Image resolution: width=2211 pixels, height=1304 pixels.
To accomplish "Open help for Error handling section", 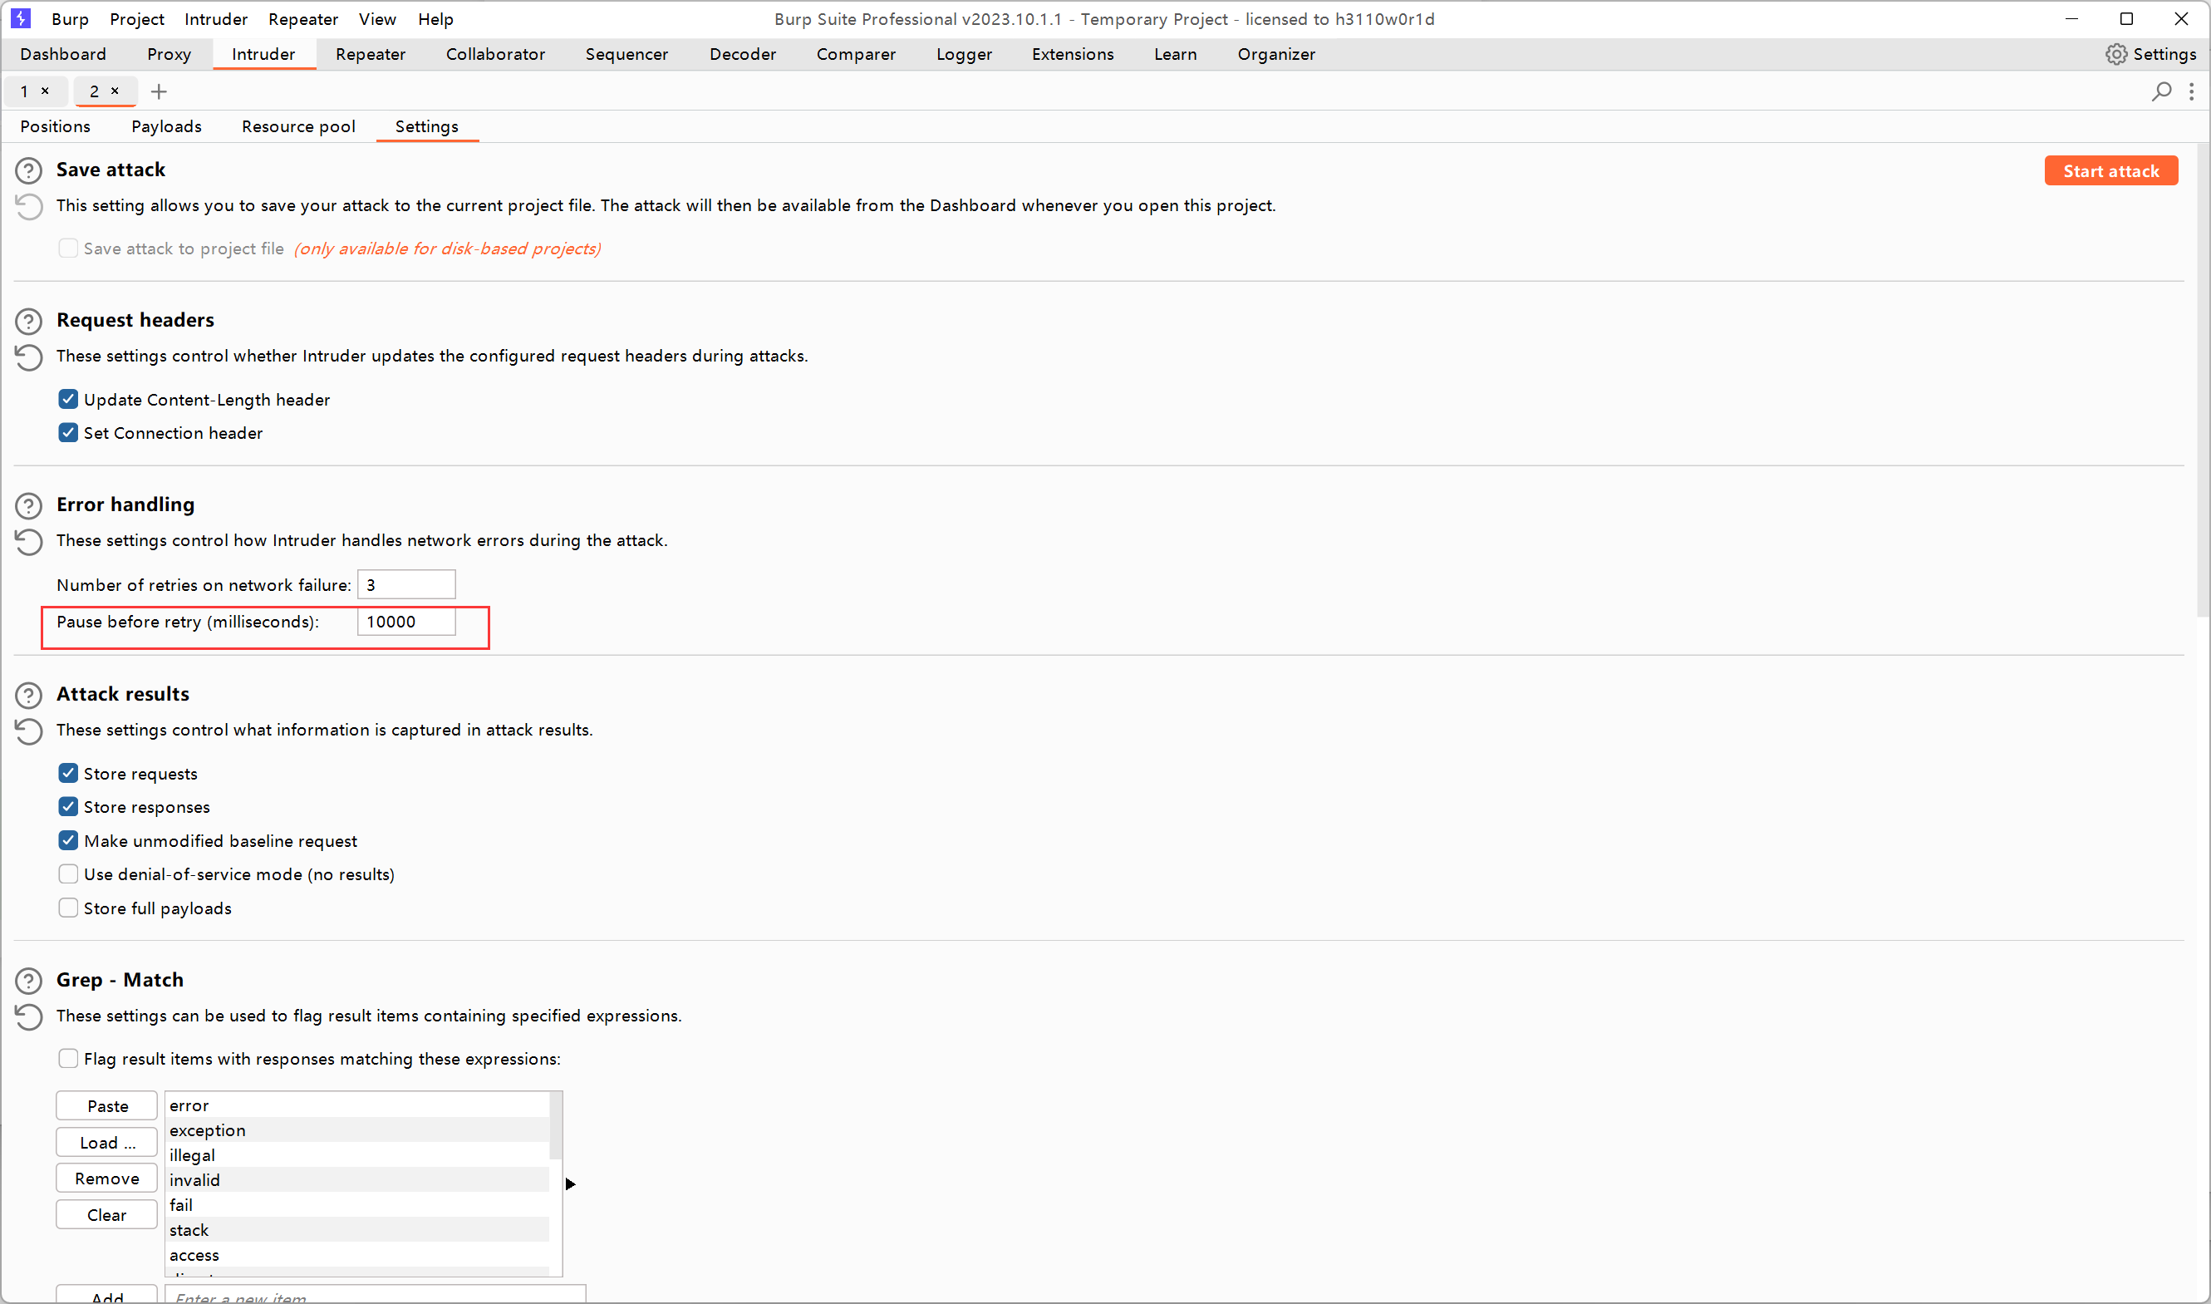I will [x=29, y=506].
